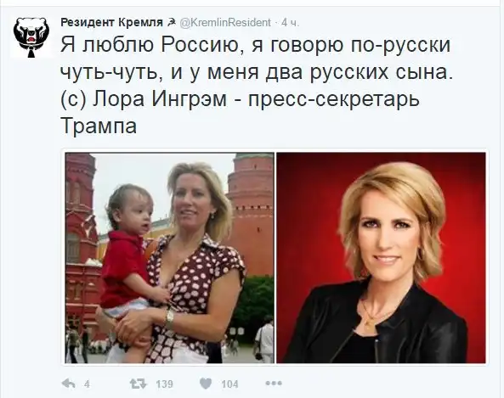Click the black jacket in the portrait photo
The width and height of the screenshot is (504, 398).
(379, 328)
